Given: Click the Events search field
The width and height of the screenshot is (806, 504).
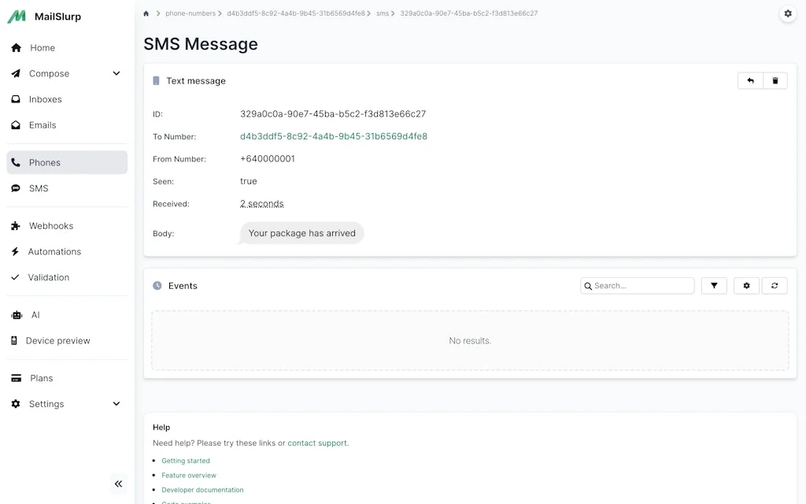Looking at the screenshot, I should click(x=638, y=285).
